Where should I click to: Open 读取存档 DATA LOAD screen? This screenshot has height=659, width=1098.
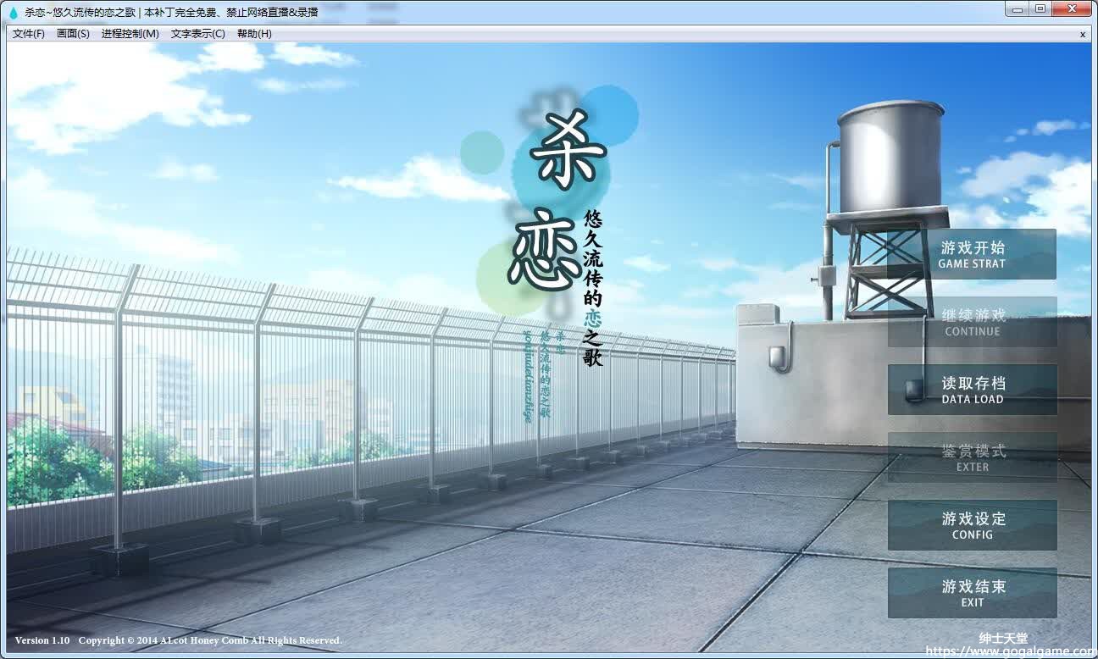(972, 390)
